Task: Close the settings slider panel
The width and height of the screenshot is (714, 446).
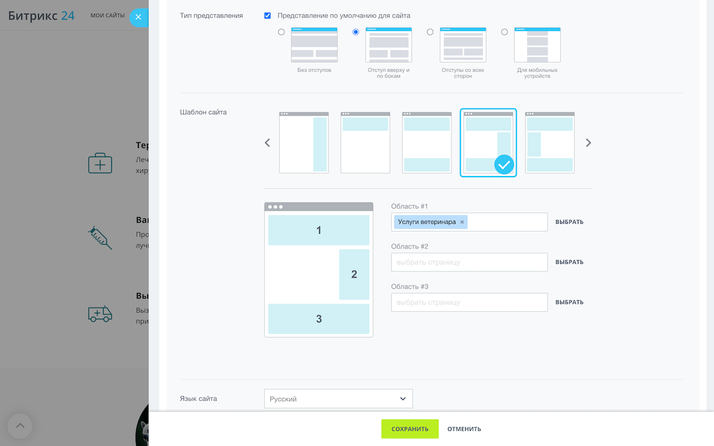Action: click(x=138, y=17)
